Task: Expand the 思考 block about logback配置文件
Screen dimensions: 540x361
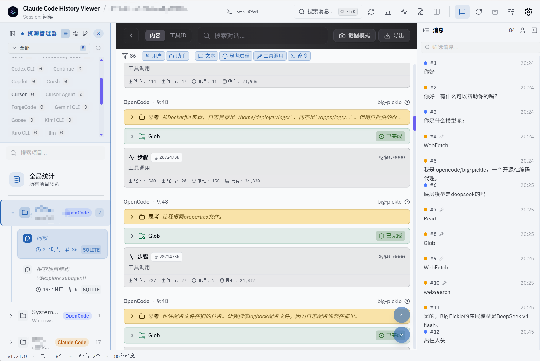Action: point(267,316)
